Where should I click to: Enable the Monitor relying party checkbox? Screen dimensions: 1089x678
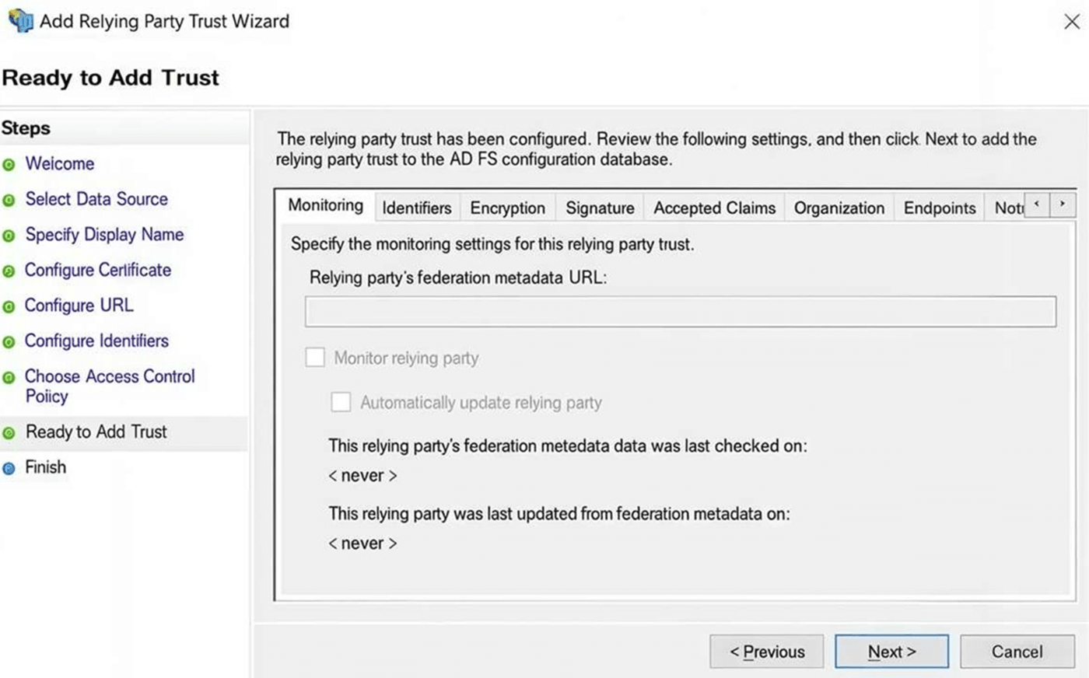(315, 358)
